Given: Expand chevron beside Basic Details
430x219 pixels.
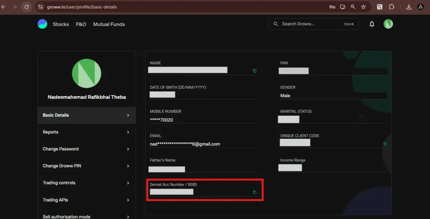Looking at the screenshot, I should click(128, 115).
